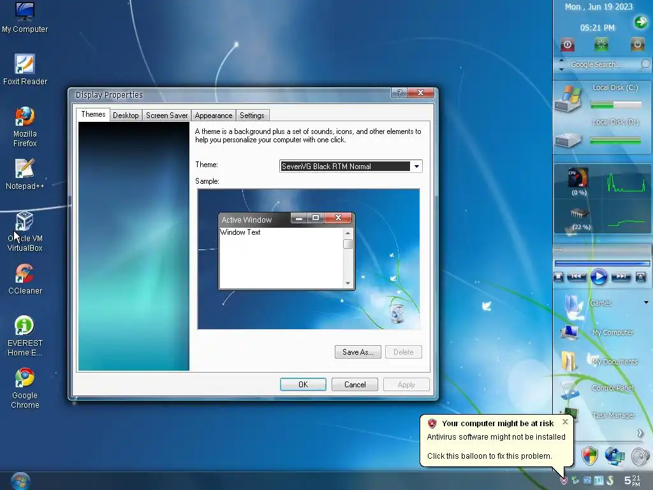Open the Theme dropdown list
Image resolution: width=653 pixels, height=490 pixels.
[x=416, y=167]
